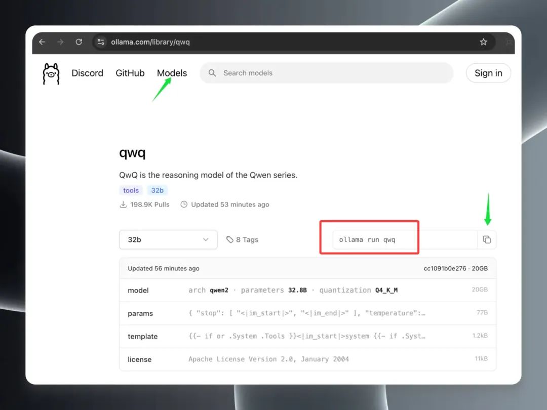This screenshot has width=547, height=410.
Task: Open site settings icon in address bar
Action: click(101, 42)
